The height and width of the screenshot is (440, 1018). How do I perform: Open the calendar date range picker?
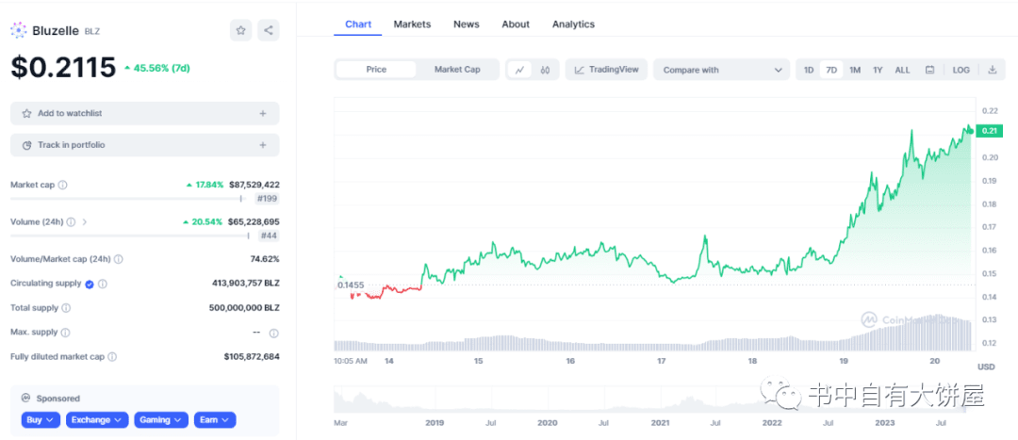pyautogui.click(x=929, y=70)
